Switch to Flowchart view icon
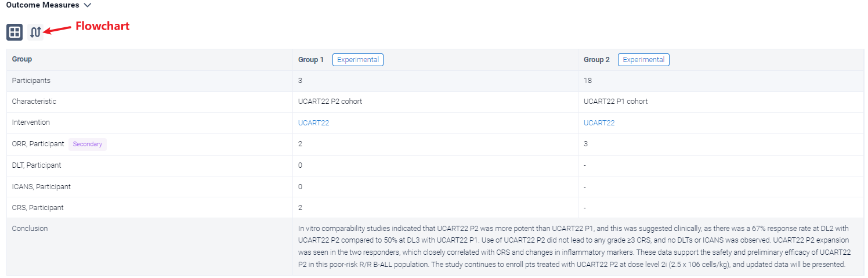Image resolution: width=868 pixels, height=278 pixels. 35,33
